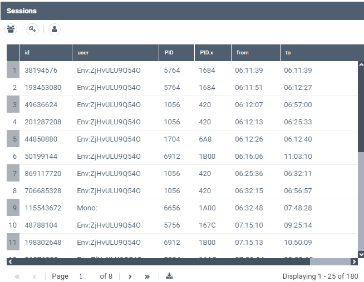This screenshot has height=282, width=364.
Task: Click the first page double-arrow button
Action: (x=17, y=276)
